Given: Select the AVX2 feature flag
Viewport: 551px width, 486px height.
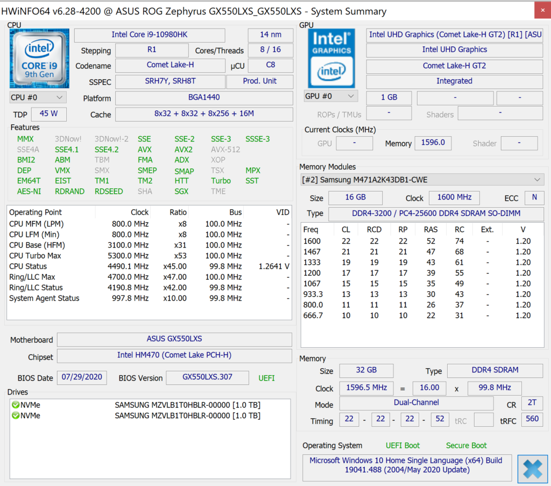Looking at the screenshot, I should 183,150.
